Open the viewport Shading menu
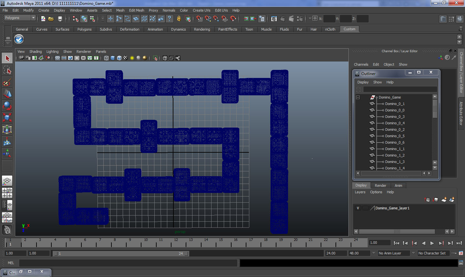The height and width of the screenshot is (277, 465). point(36,52)
